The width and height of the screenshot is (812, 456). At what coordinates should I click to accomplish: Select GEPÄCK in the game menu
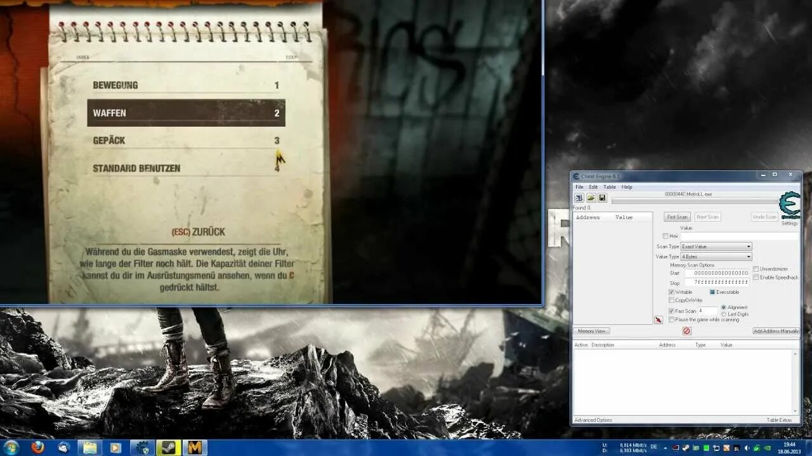tap(186, 141)
